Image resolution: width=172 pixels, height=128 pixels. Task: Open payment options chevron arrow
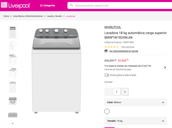(x=165, y=67)
